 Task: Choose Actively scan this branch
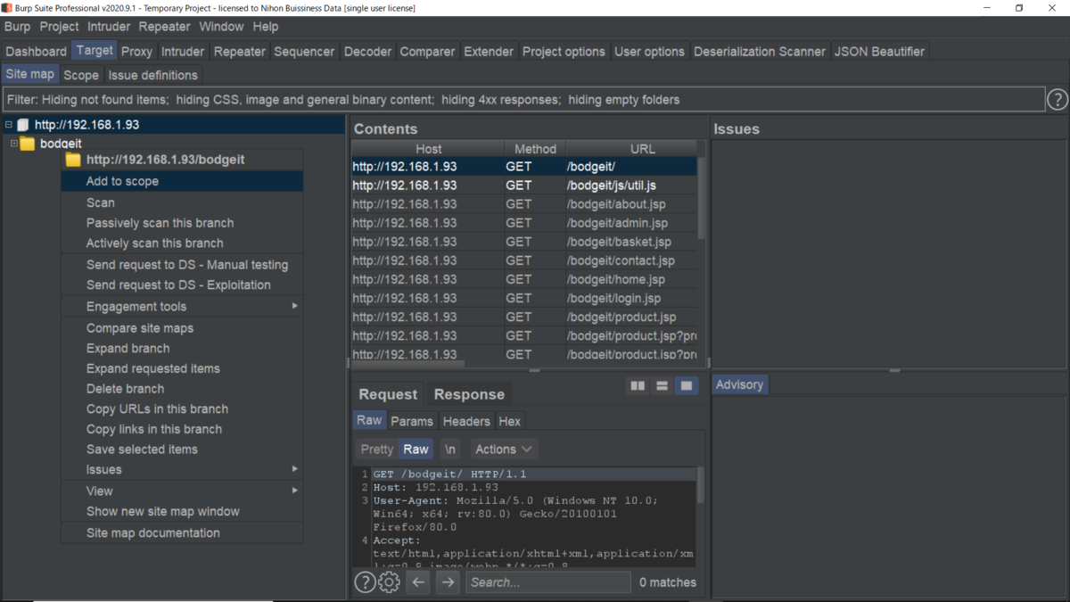click(182, 243)
